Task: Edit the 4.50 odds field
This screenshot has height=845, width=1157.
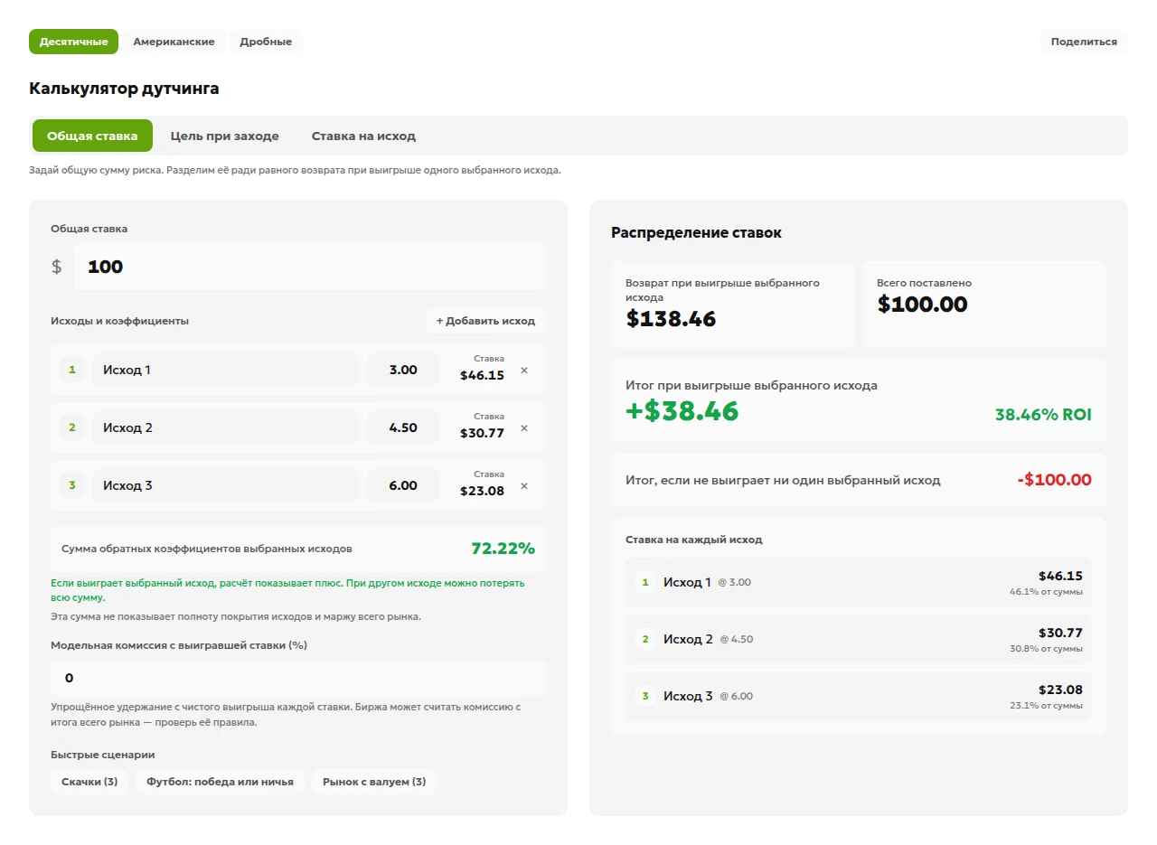Action: coord(403,427)
